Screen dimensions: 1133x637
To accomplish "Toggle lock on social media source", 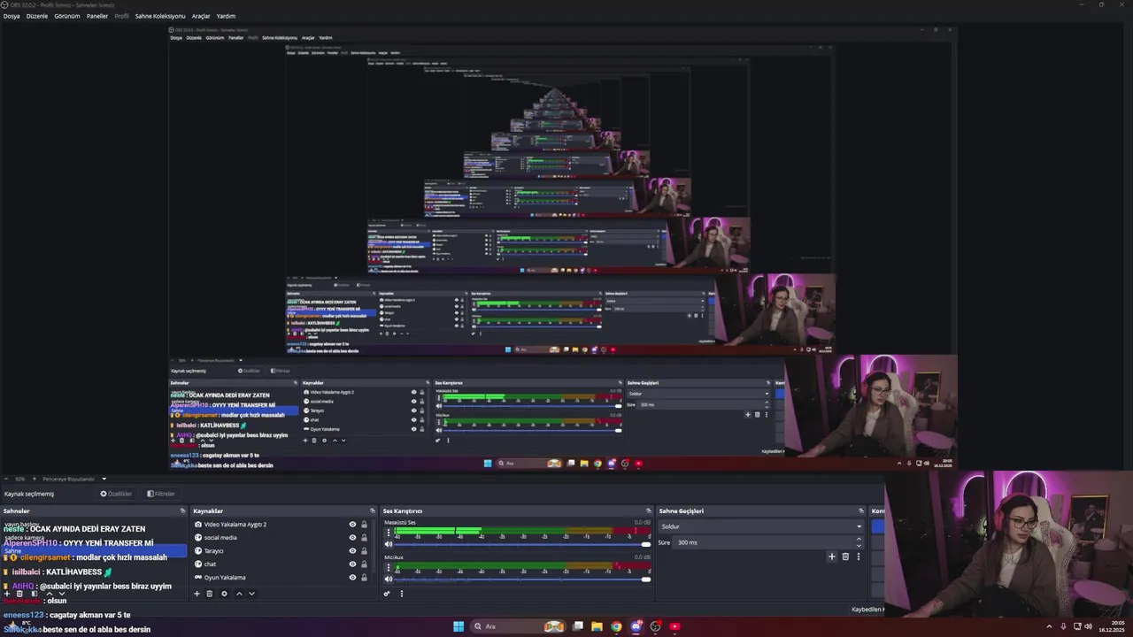I will (x=364, y=538).
